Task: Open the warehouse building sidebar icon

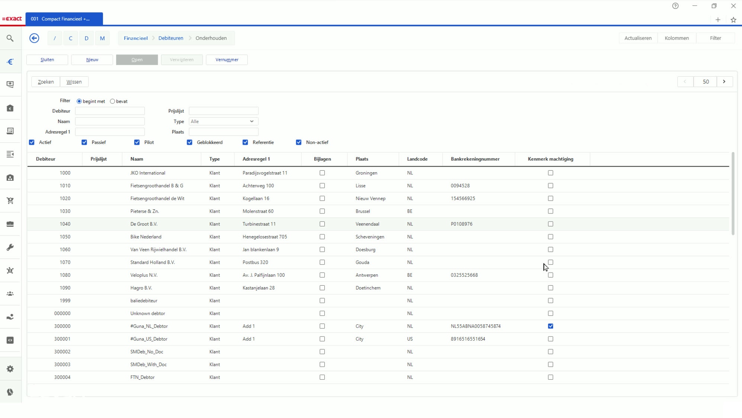Action: (x=10, y=178)
